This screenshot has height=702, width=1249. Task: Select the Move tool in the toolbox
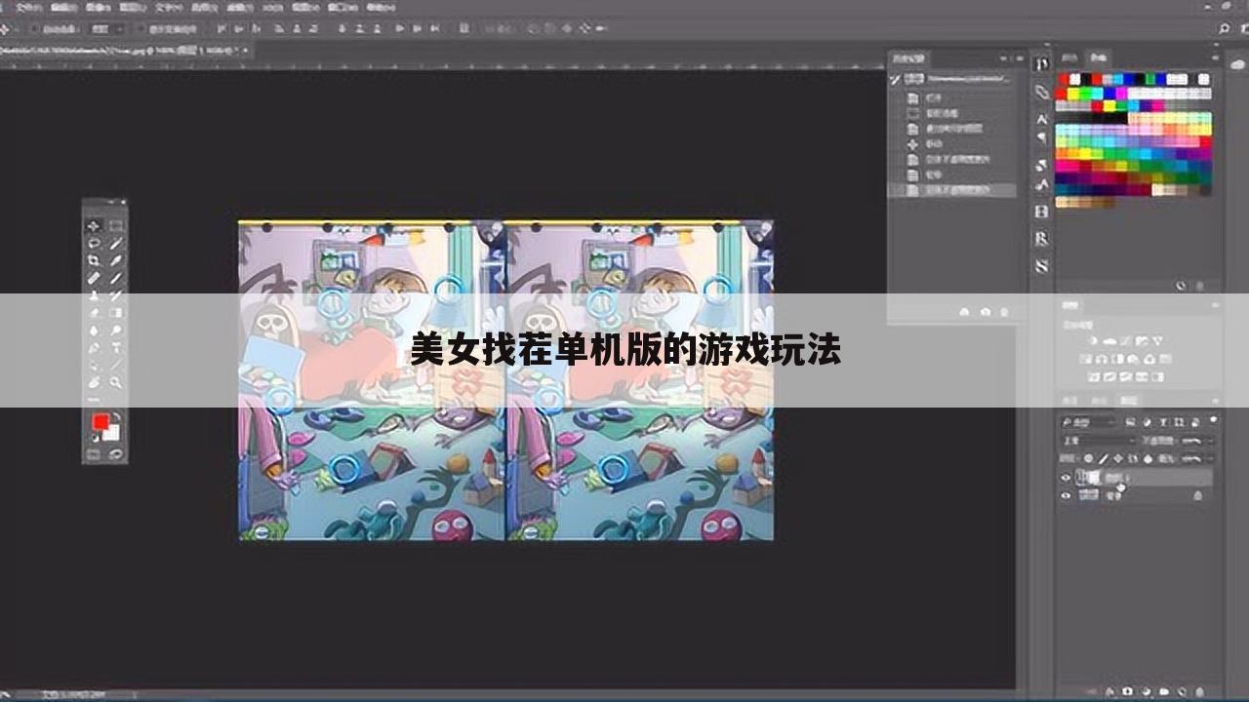[x=94, y=225]
